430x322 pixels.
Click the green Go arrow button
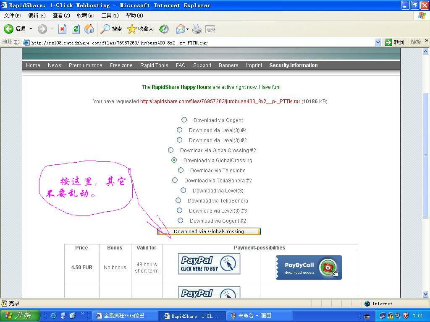point(388,42)
